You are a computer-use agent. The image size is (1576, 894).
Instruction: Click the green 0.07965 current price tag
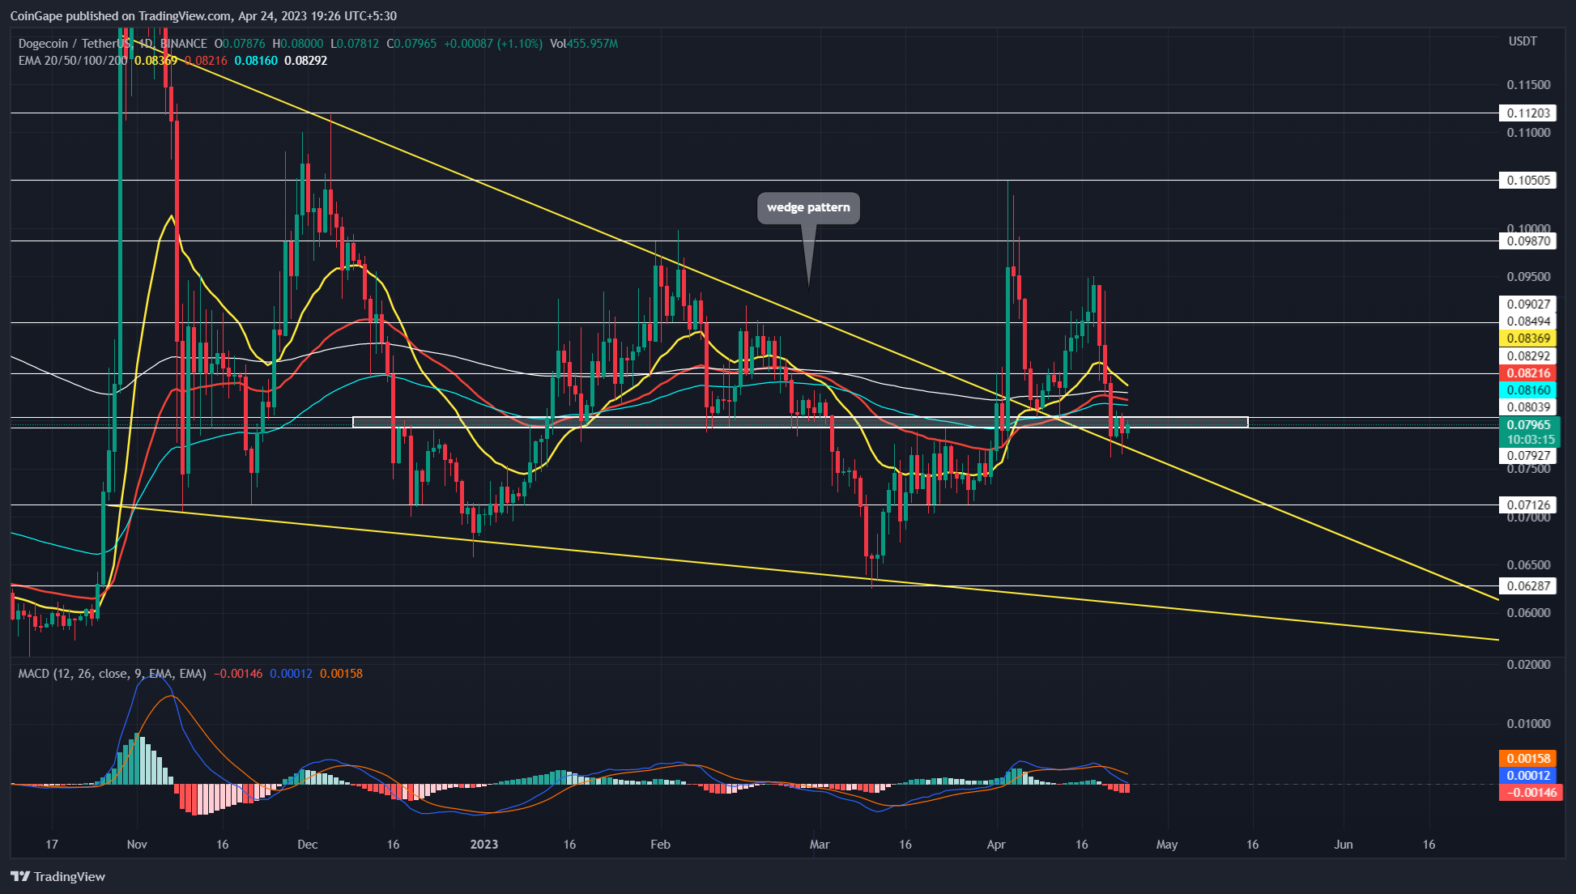[1527, 424]
